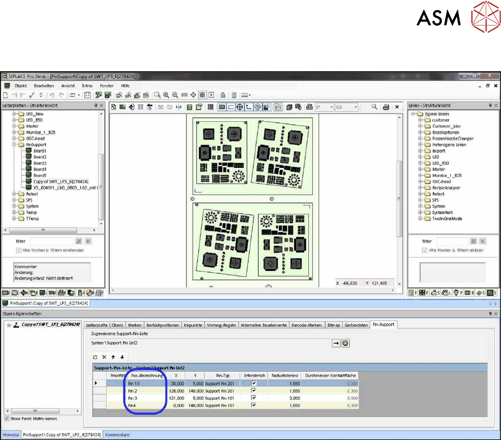Expand the Mumbai_1_825 folder in left tree
Image resolution: width=501 pixels, height=440 pixels.
(14, 132)
